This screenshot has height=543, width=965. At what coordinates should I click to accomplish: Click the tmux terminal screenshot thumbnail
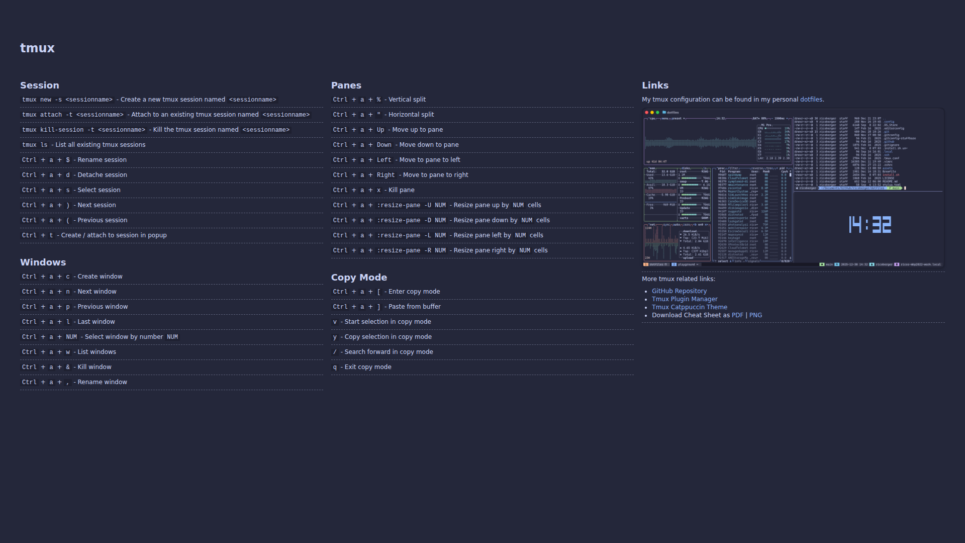[x=793, y=188]
